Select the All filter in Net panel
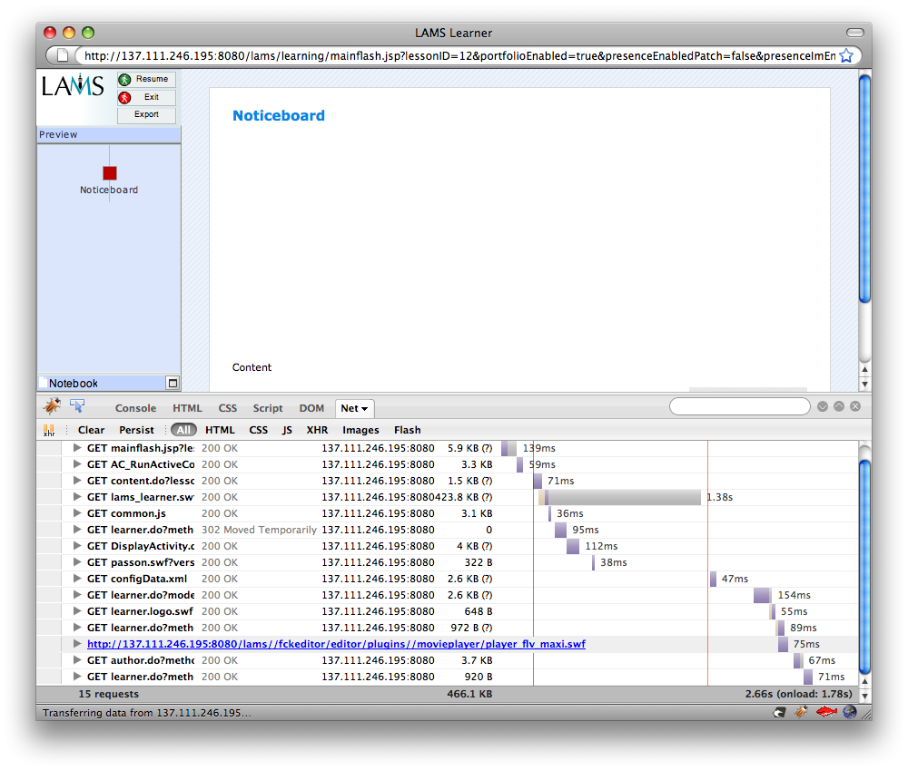Image resolution: width=908 pixels, height=770 pixels. [x=184, y=430]
